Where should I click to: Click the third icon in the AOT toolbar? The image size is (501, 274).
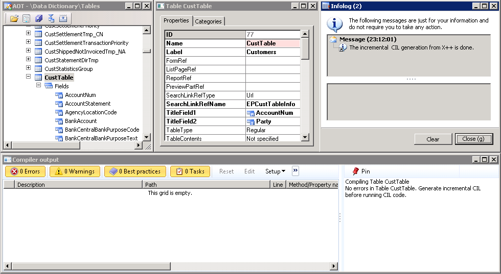pyautogui.click(x=39, y=18)
